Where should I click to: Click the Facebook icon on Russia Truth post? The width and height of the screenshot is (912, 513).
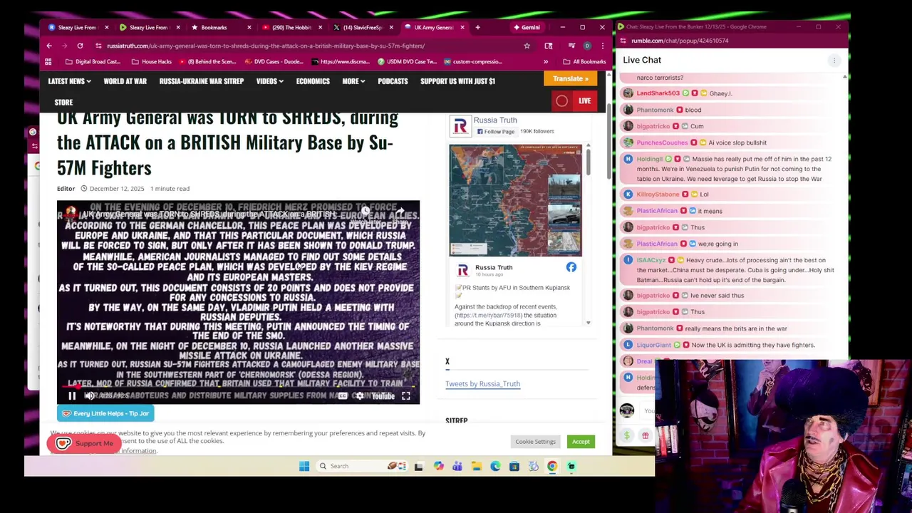click(571, 267)
